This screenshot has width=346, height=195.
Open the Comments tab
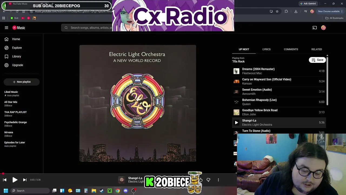(291, 49)
